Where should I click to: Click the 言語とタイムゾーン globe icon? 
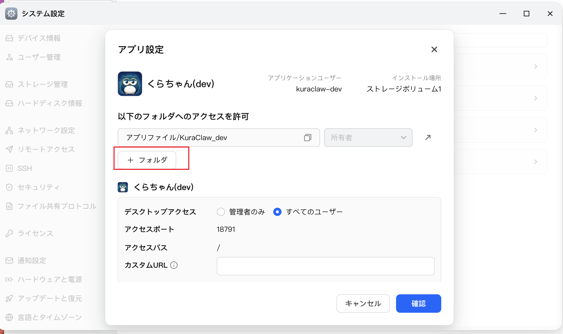(9, 317)
